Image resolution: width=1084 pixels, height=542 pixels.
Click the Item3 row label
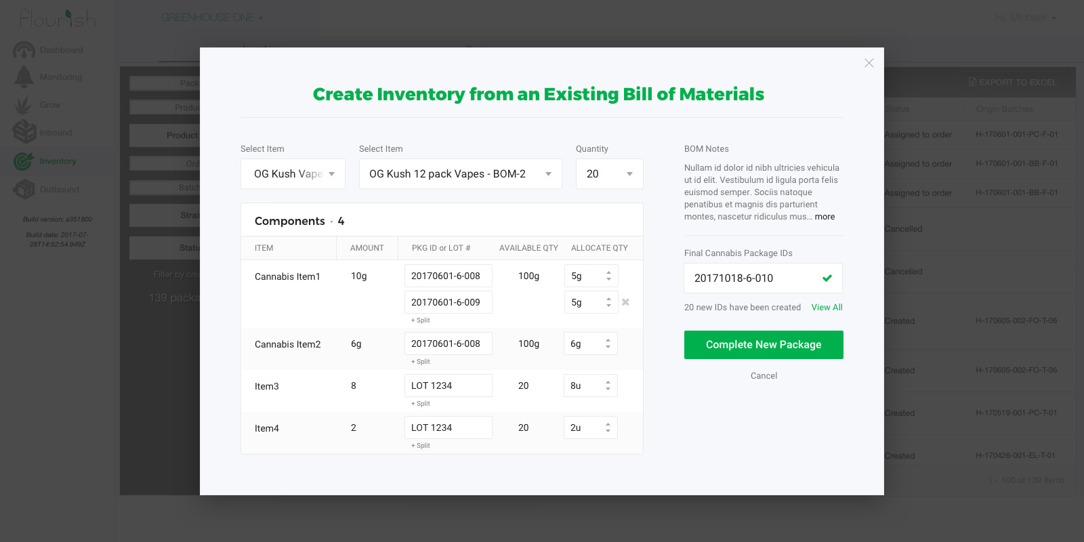click(x=267, y=386)
